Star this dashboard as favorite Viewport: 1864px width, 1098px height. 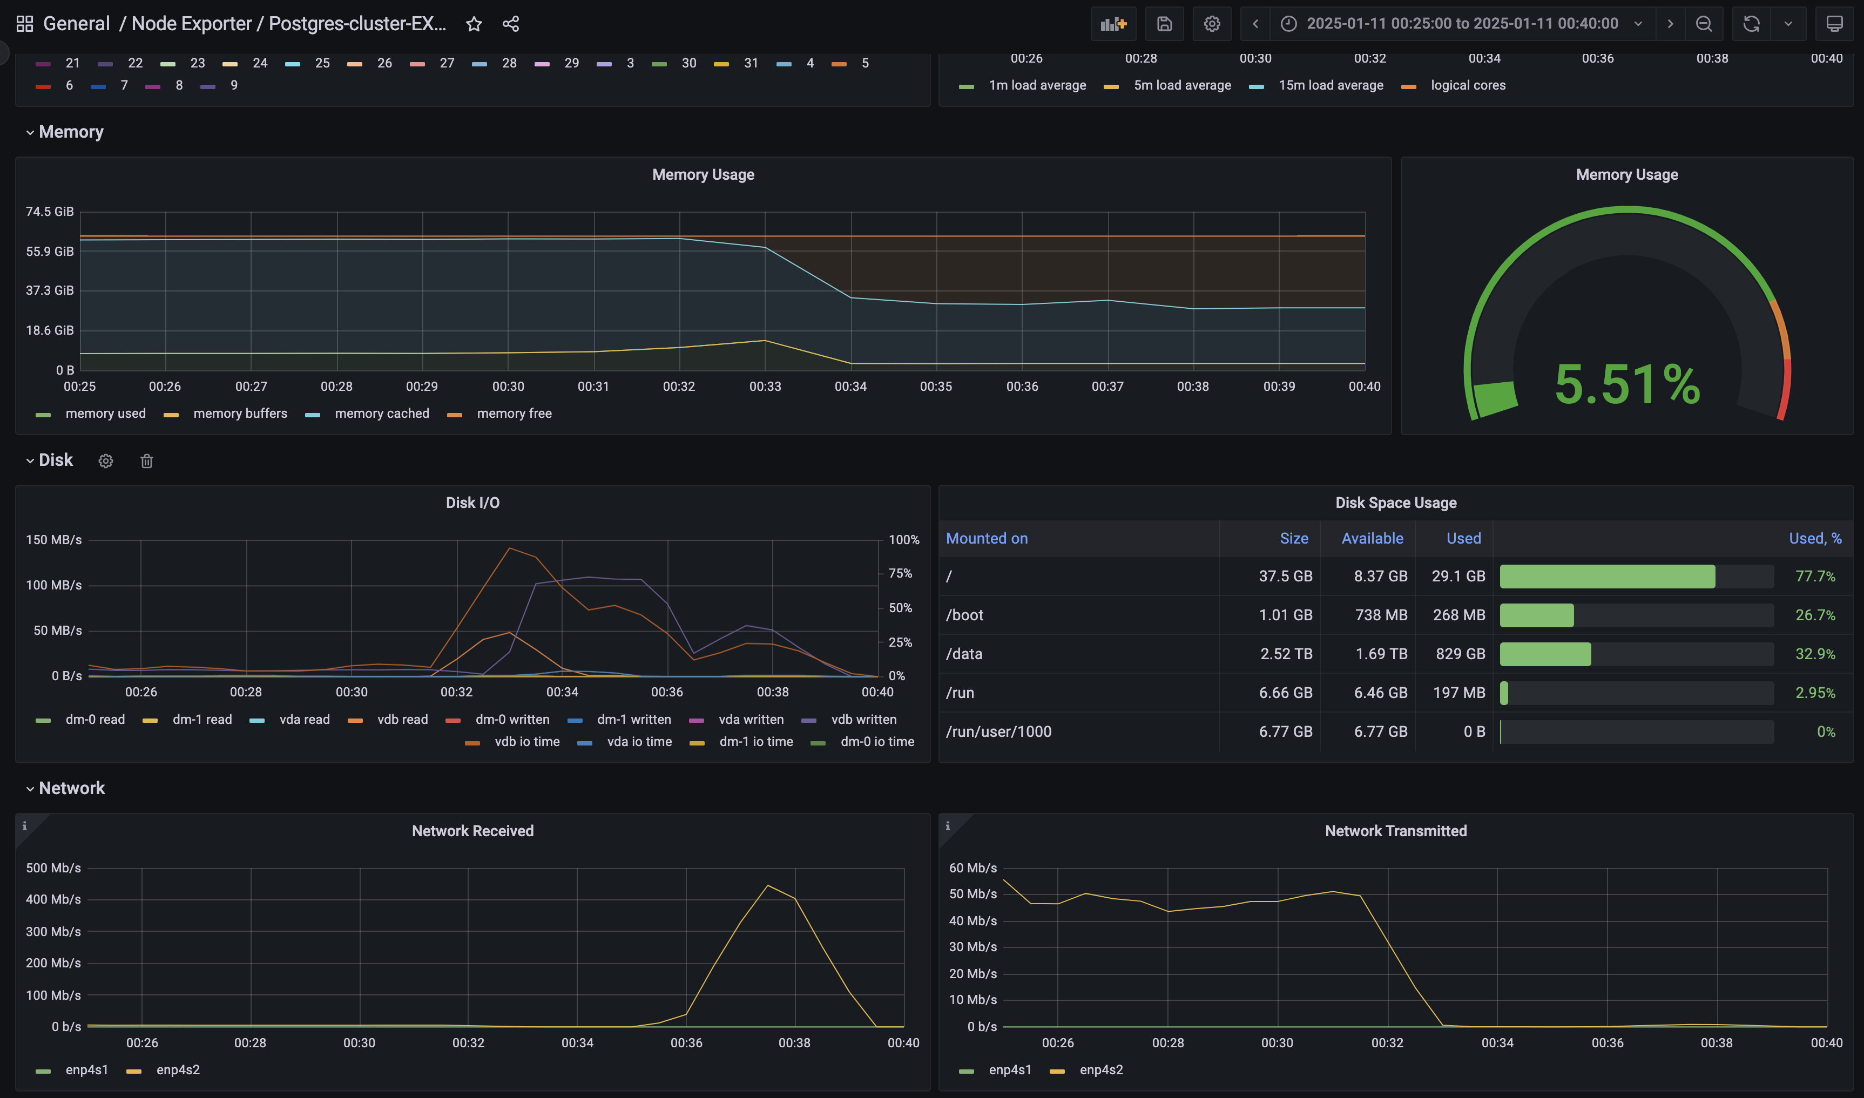474,24
